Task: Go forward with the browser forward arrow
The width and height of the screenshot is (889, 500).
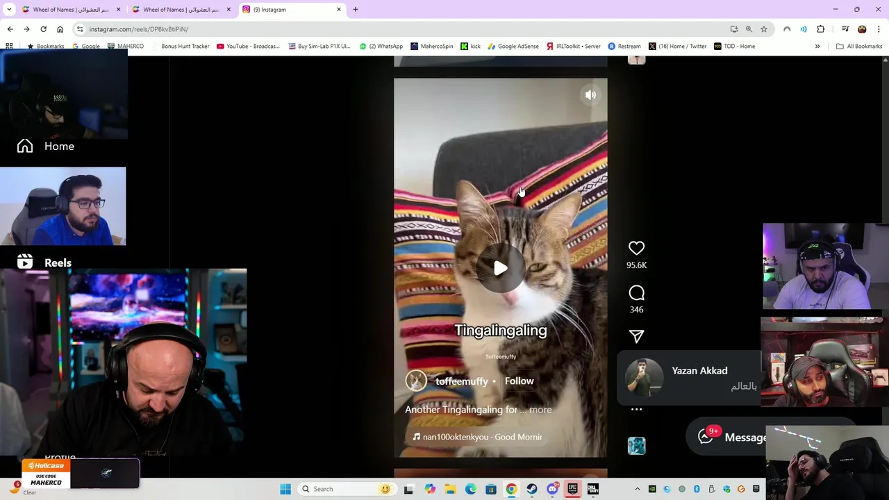Action: pyautogui.click(x=26, y=29)
